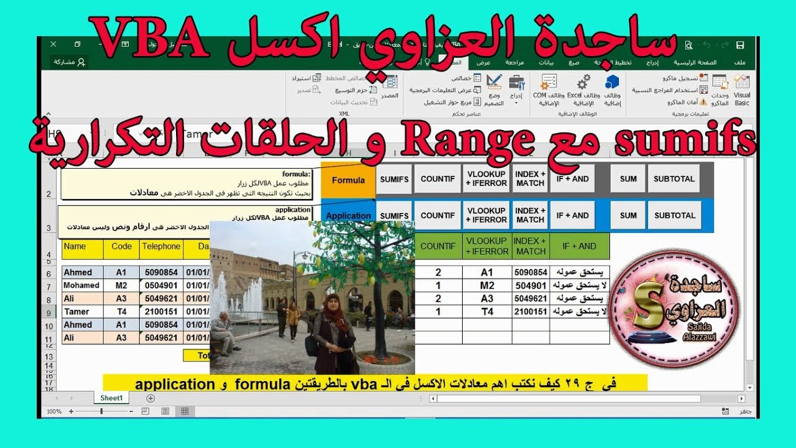Select the M2 cell in the Code column
Image resolution: width=796 pixels, height=448 pixels.
(121, 286)
